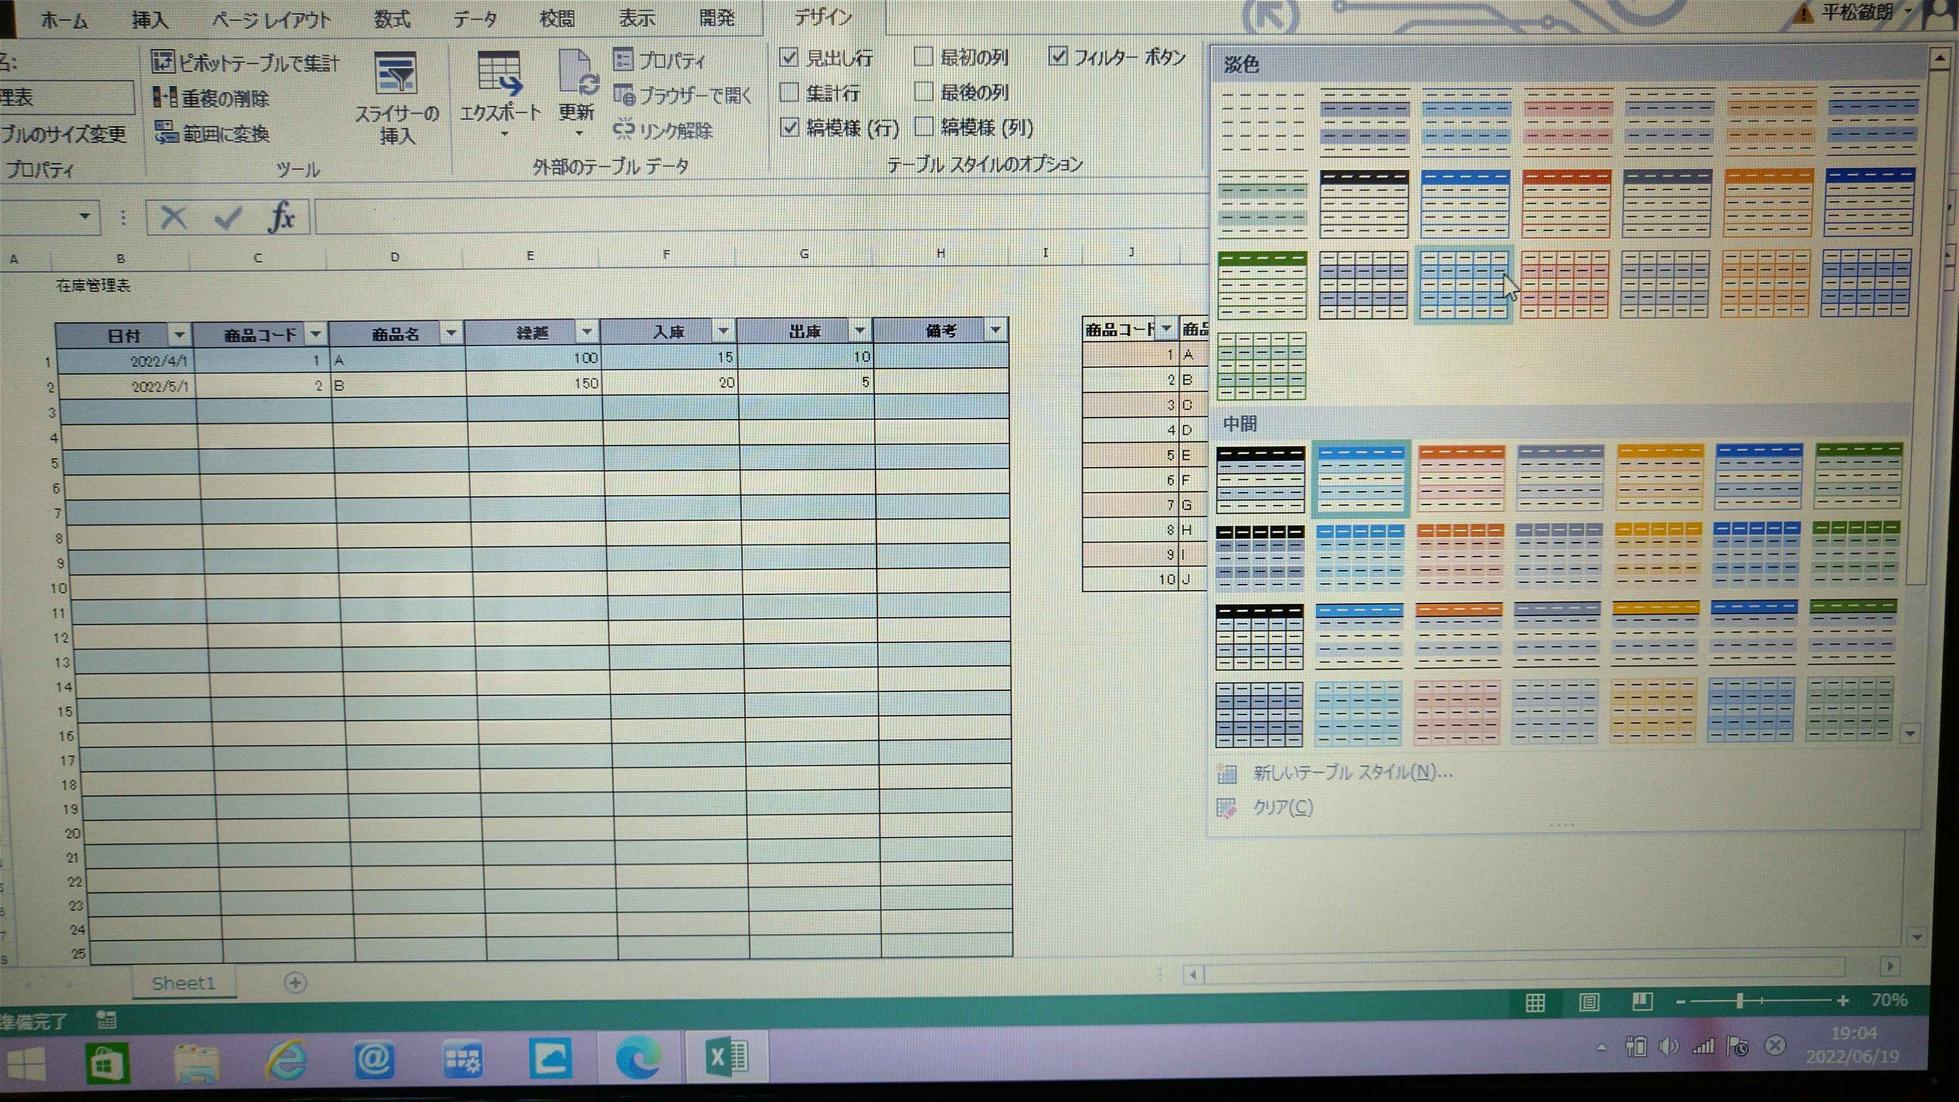Toggle Banded Rows (縞模様 行) checkbox

click(x=789, y=128)
